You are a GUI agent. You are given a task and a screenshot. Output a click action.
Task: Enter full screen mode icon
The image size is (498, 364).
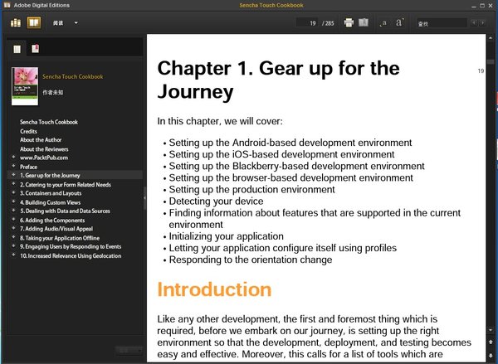(364, 22)
